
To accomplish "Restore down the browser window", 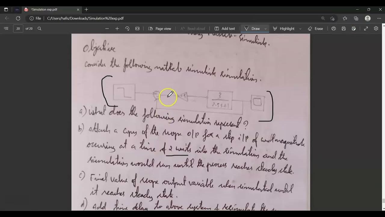I will coord(369,10).
